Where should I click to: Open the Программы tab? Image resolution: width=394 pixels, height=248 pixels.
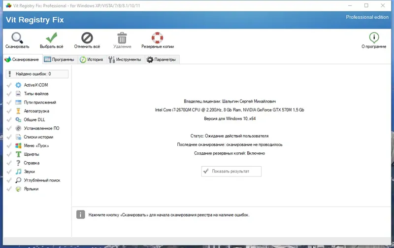click(59, 59)
